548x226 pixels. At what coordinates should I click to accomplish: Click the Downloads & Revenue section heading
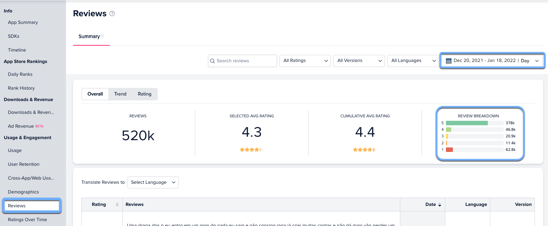pos(28,99)
